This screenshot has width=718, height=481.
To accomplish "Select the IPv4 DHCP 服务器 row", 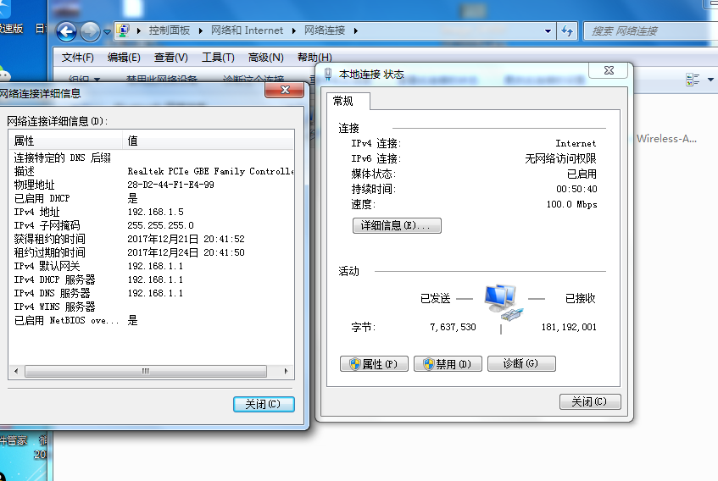I will [x=152, y=279].
